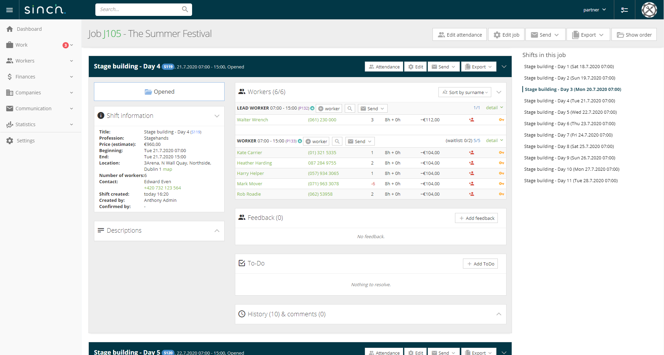The image size is (664, 355).
Task: Click the tools avatar icon at top right
Action: [x=649, y=10]
